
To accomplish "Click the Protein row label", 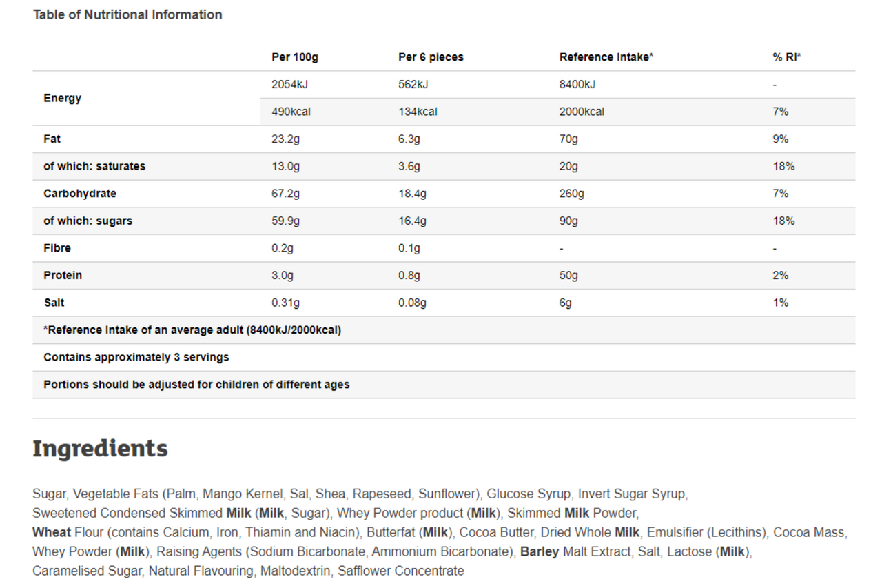I will coord(63,275).
